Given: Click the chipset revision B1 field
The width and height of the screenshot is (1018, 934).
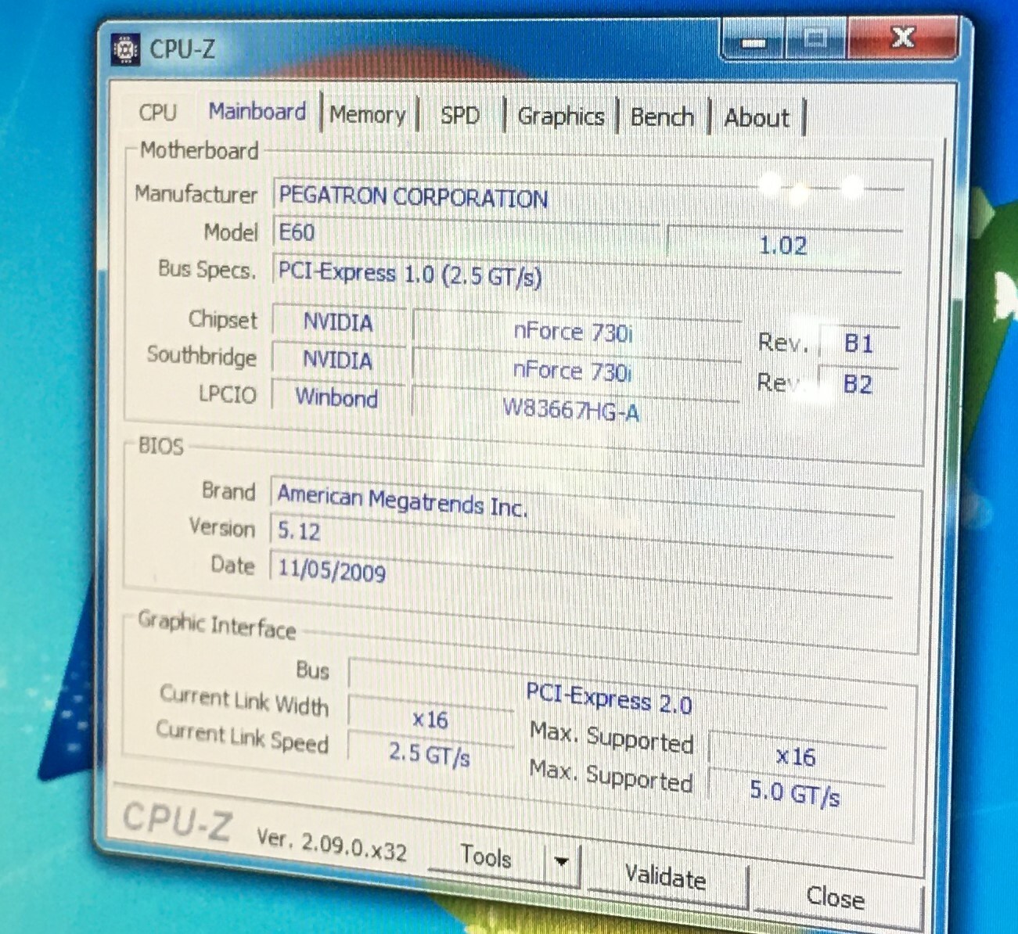Looking at the screenshot, I should [858, 344].
